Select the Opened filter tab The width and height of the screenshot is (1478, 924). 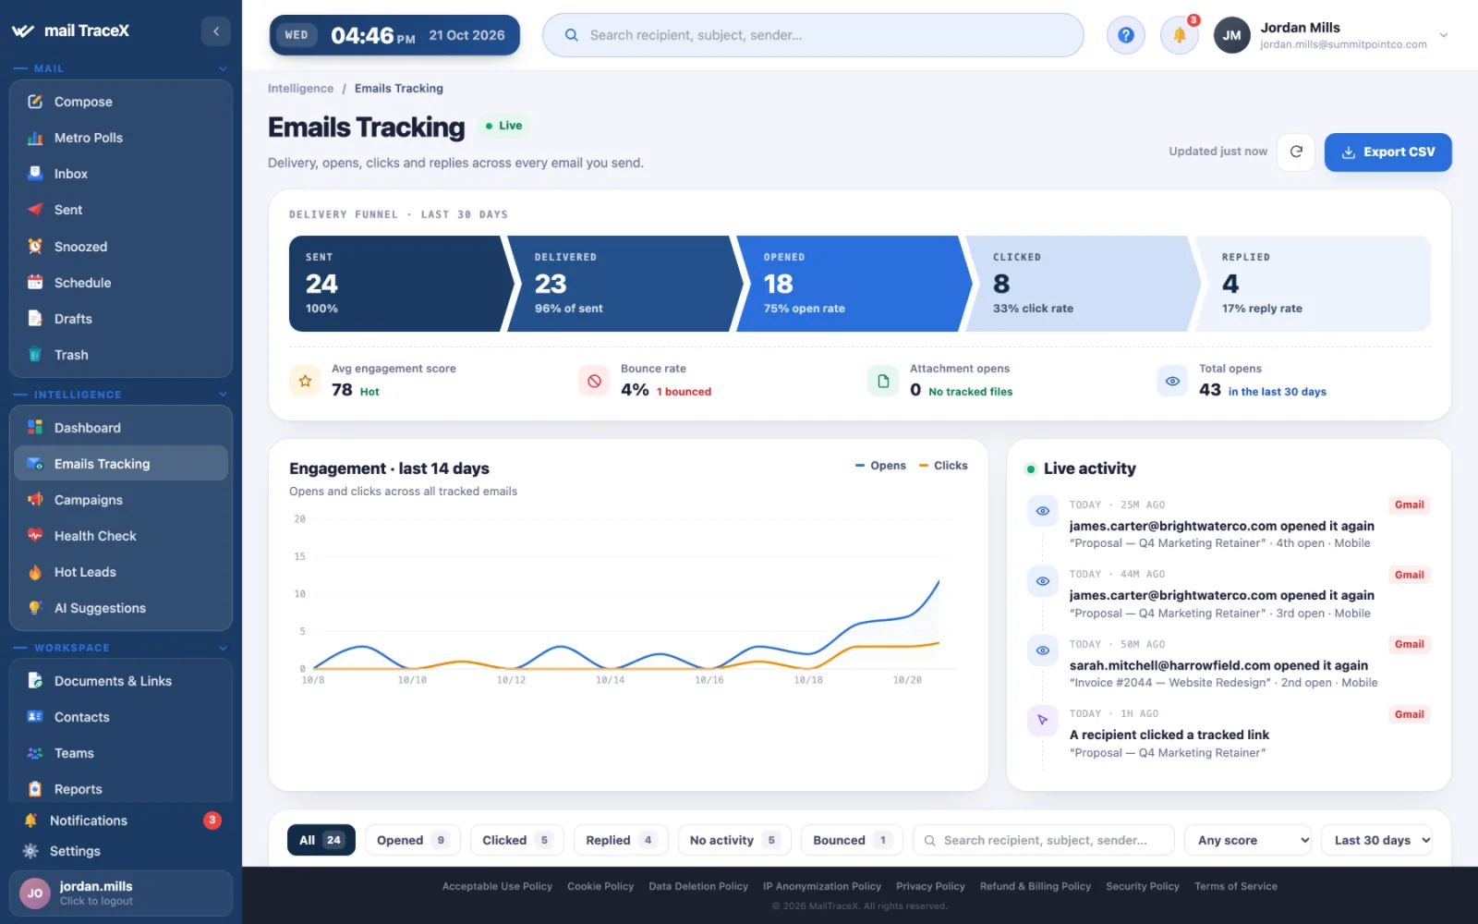point(412,840)
